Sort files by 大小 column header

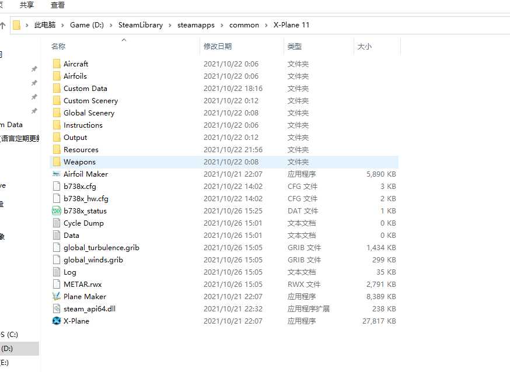click(364, 46)
